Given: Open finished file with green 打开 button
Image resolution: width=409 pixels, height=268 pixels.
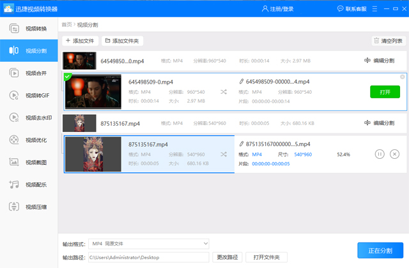Looking at the screenshot, I should pyautogui.click(x=385, y=92).
